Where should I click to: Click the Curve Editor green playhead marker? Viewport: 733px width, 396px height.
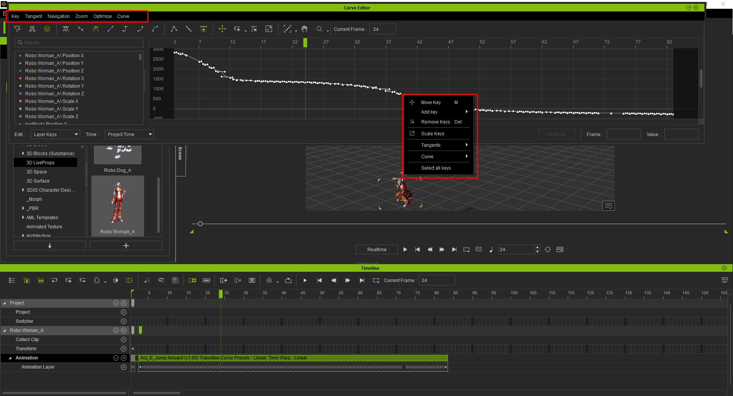coord(305,43)
